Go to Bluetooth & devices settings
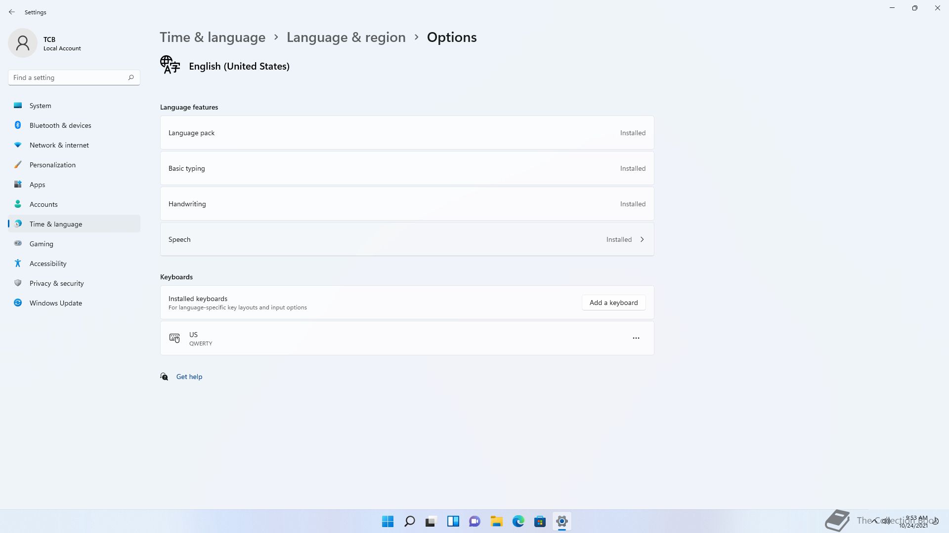Image resolution: width=949 pixels, height=533 pixels. tap(60, 125)
